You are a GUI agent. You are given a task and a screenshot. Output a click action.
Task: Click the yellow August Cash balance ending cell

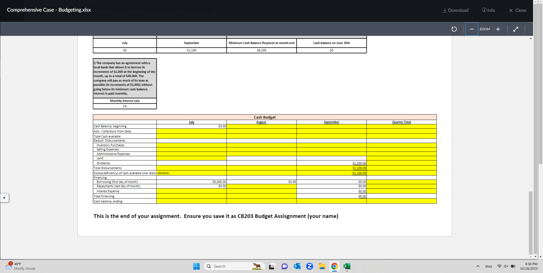coord(261,201)
